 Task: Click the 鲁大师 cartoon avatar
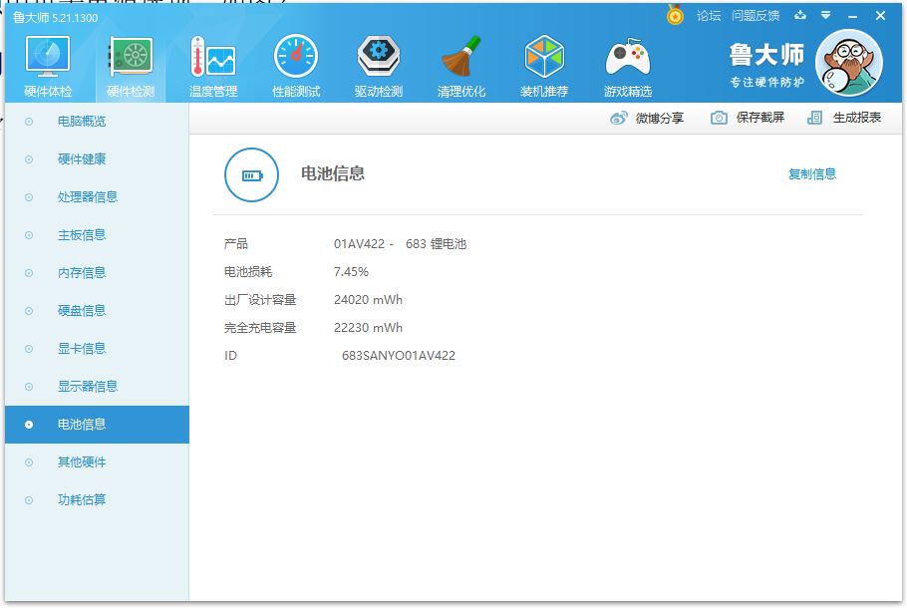[849, 62]
